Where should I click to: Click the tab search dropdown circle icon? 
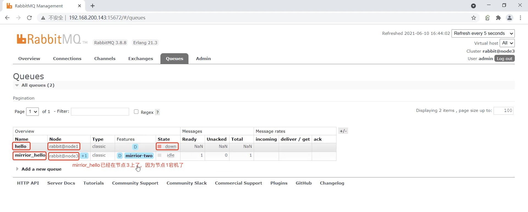(474, 6)
